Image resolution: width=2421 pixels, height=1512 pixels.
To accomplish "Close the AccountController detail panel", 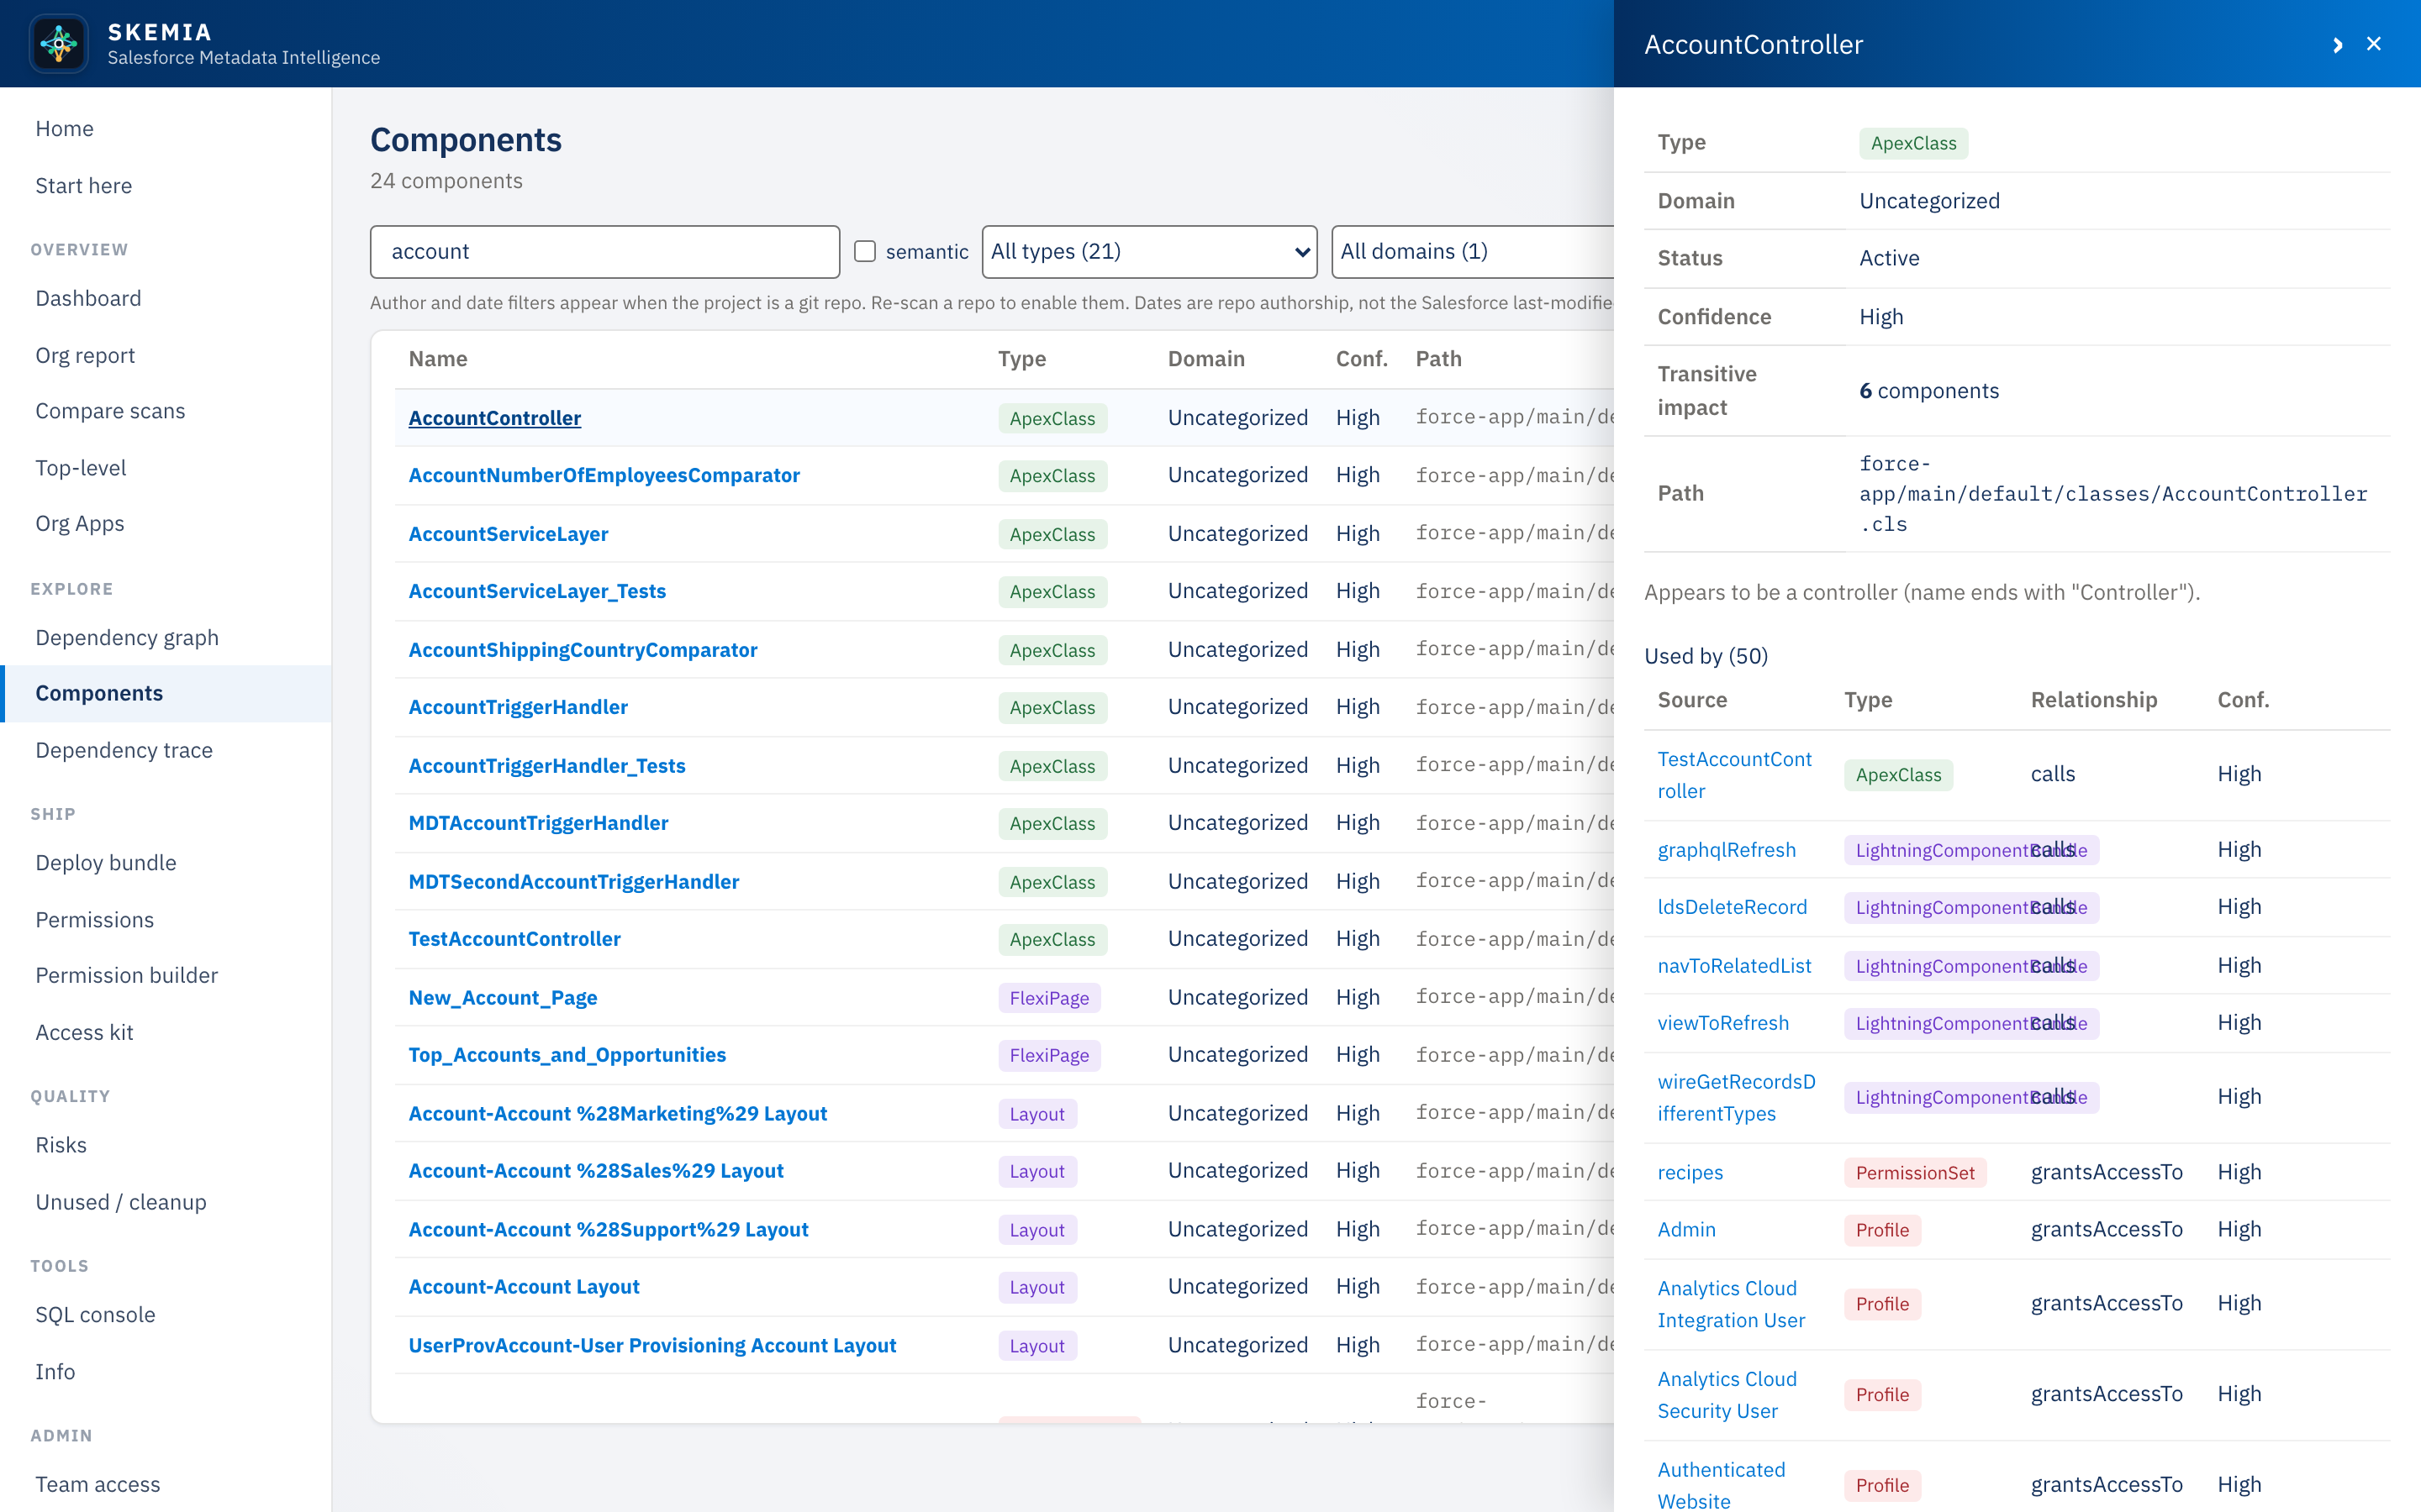I will pyautogui.click(x=2374, y=44).
